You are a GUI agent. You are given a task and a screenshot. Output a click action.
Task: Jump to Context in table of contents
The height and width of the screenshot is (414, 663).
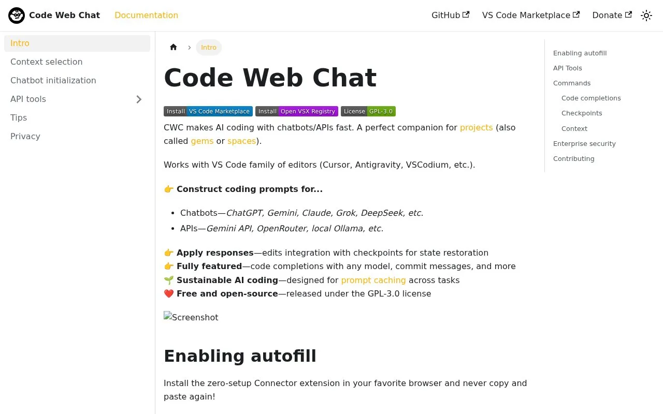(x=574, y=129)
